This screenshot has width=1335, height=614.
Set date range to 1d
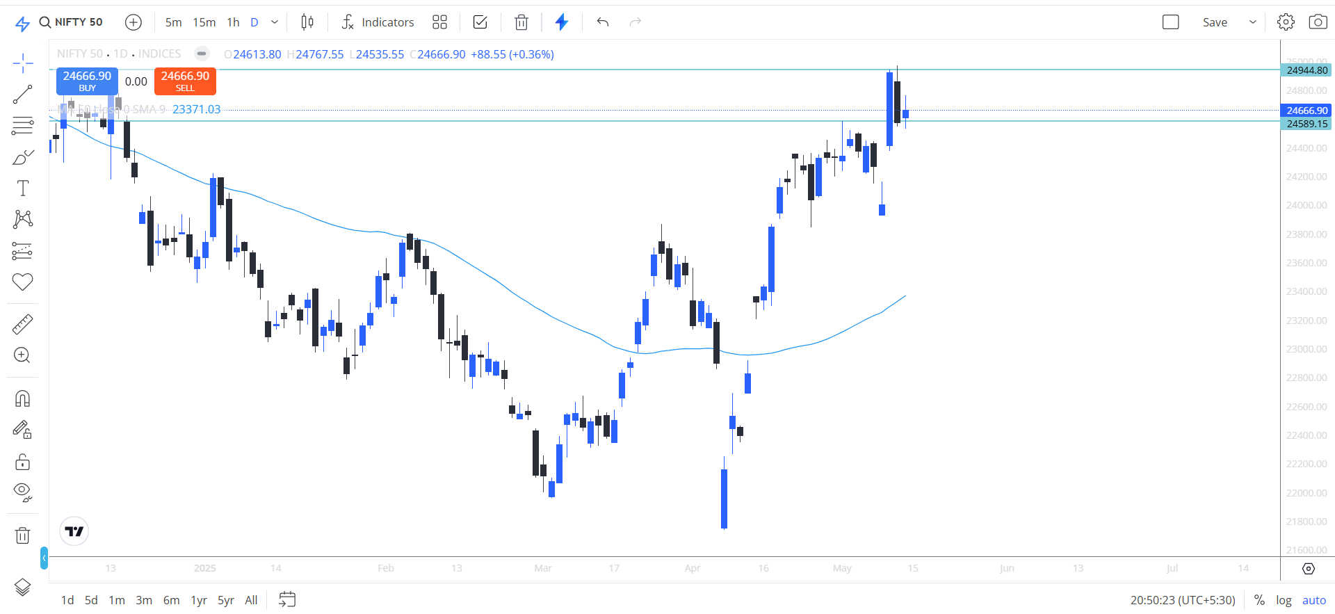(67, 600)
